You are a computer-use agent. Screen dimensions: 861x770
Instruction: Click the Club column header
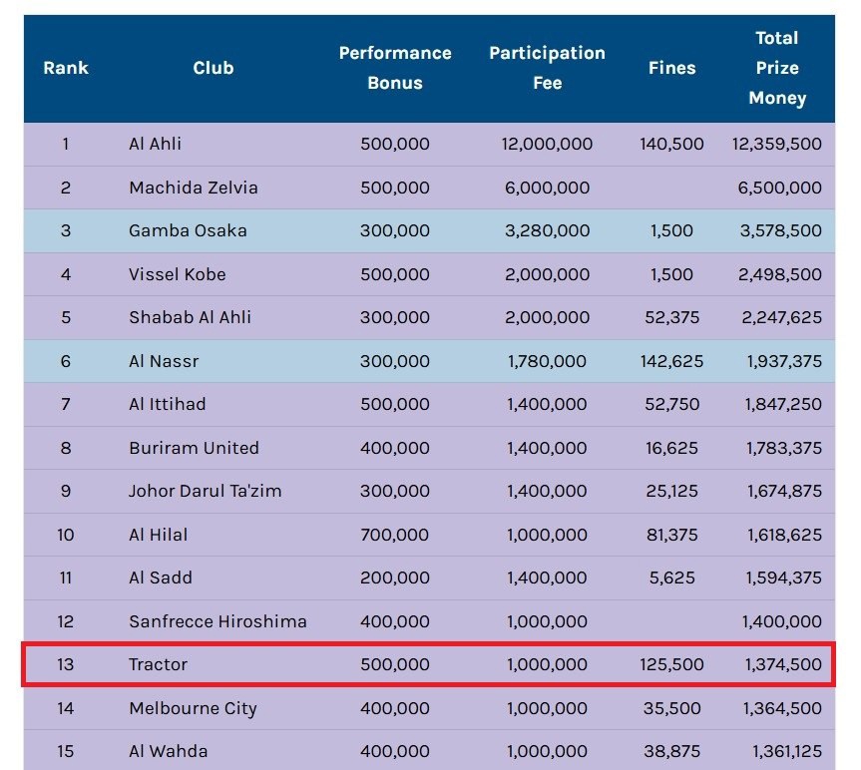214,68
